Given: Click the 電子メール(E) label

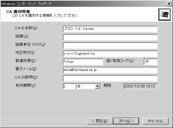Looking at the screenshot, I should tap(26, 69).
